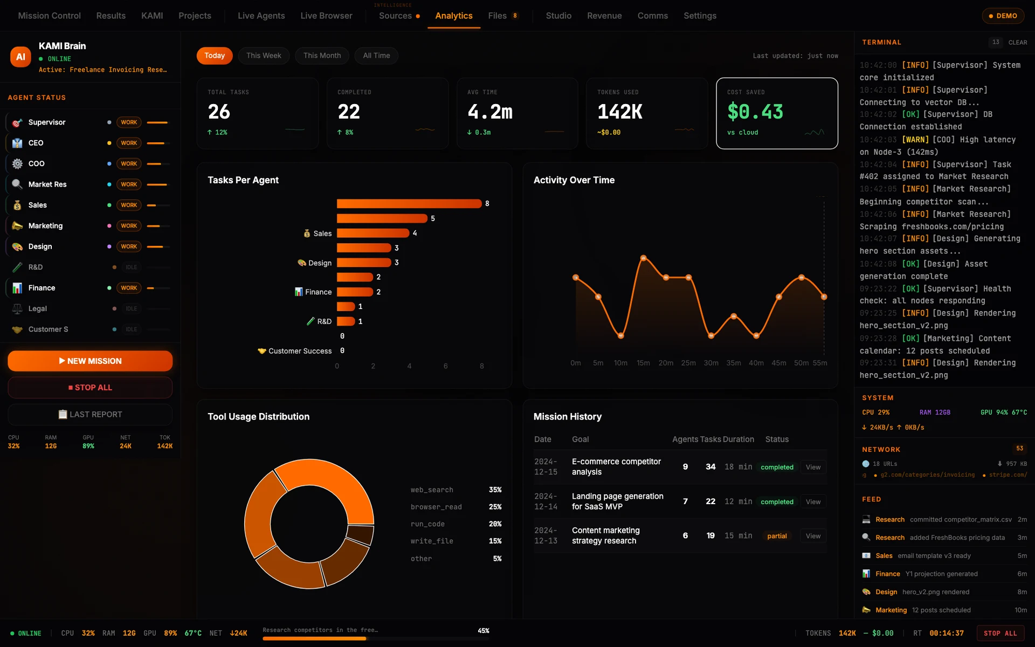Image resolution: width=1035 pixels, height=647 pixels.
Task: Click the Total Tasks stat card
Action: (x=258, y=113)
